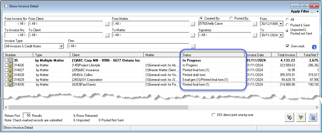The image size is (322, 133).
Task: Click the Signatory input field
Action: click(x=225, y=35)
